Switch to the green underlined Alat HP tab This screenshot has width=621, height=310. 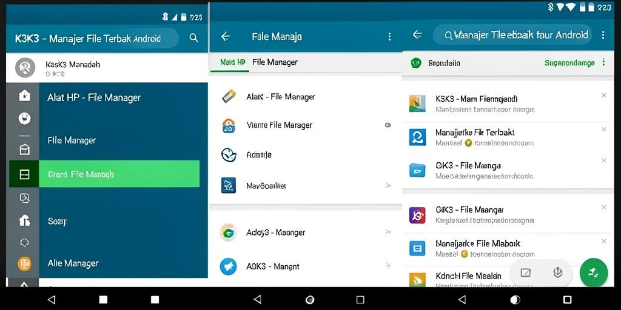pos(232,62)
